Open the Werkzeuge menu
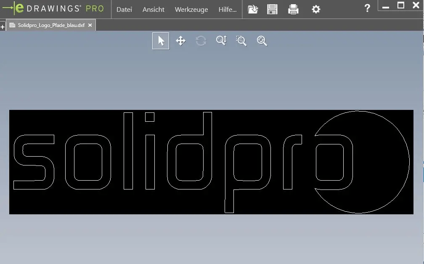This screenshot has height=264, width=424. click(191, 9)
